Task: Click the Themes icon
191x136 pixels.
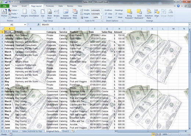Action: [4, 14]
